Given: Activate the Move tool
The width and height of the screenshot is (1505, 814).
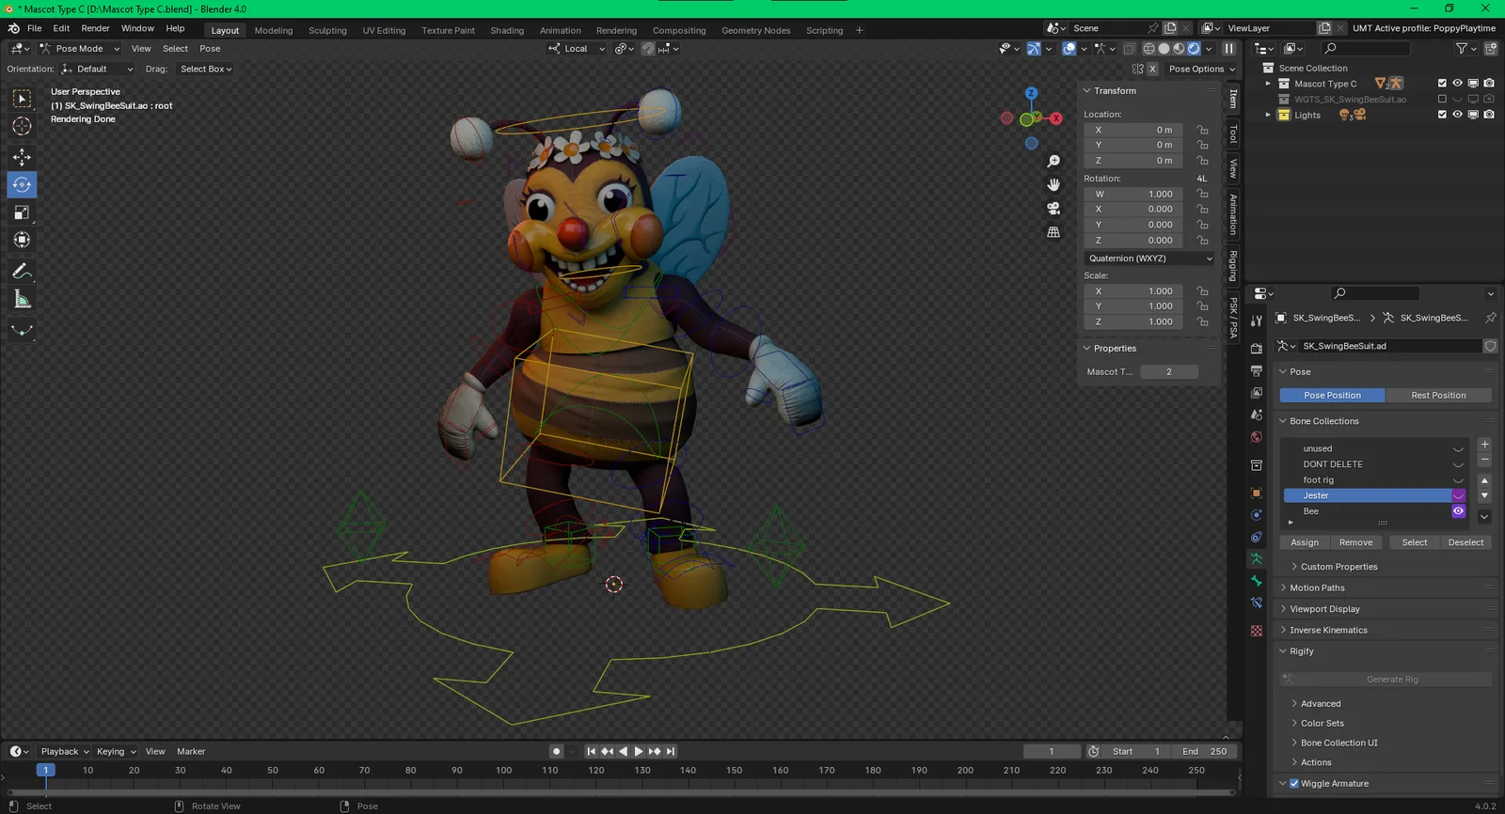Looking at the screenshot, I should [x=22, y=157].
